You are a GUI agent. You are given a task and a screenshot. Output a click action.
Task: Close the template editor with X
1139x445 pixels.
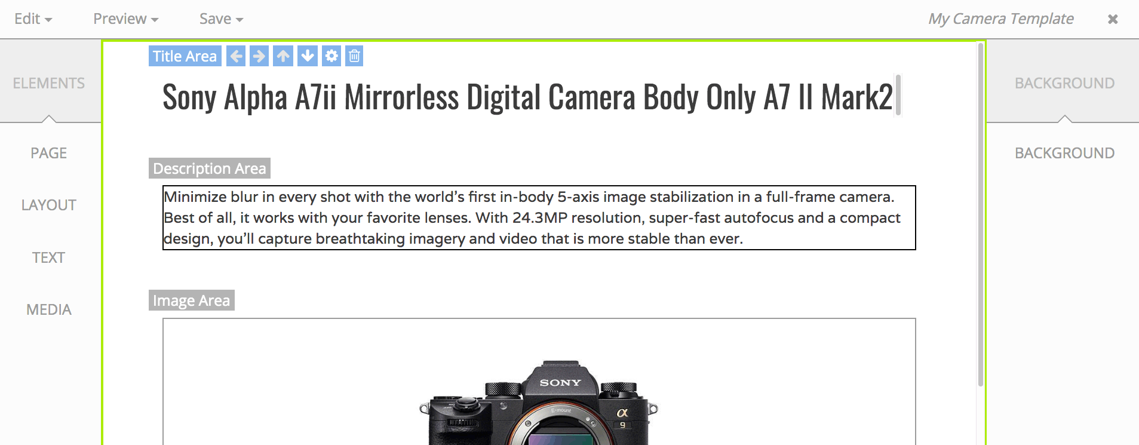pyautogui.click(x=1113, y=19)
